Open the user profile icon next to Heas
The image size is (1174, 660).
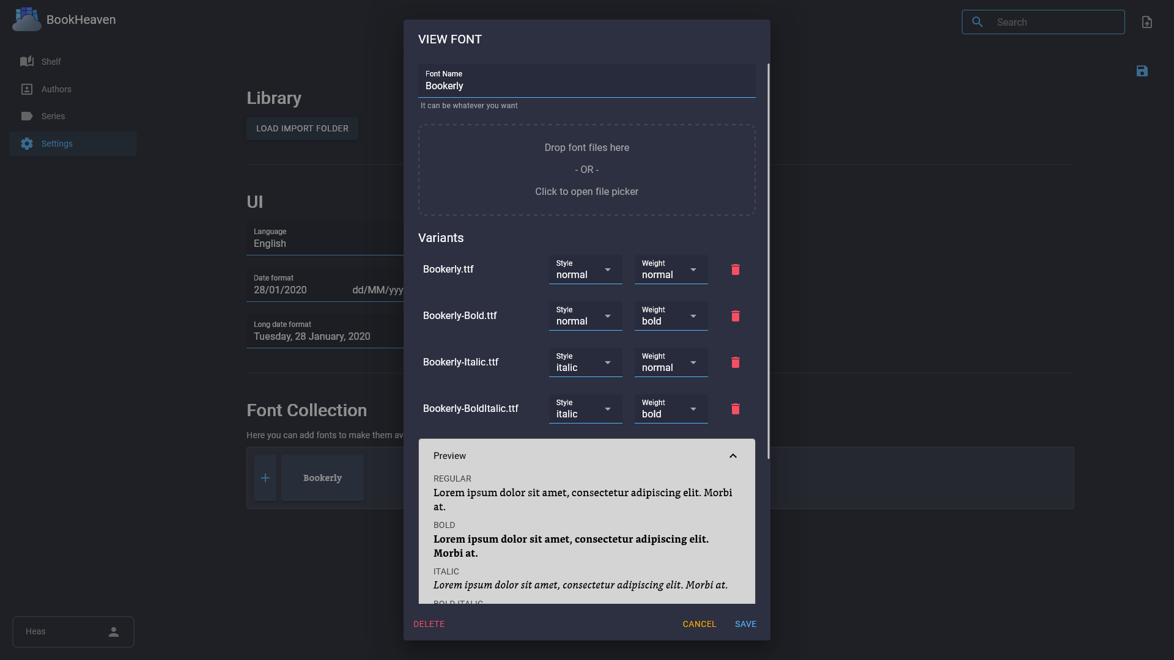[x=114, y=632]
